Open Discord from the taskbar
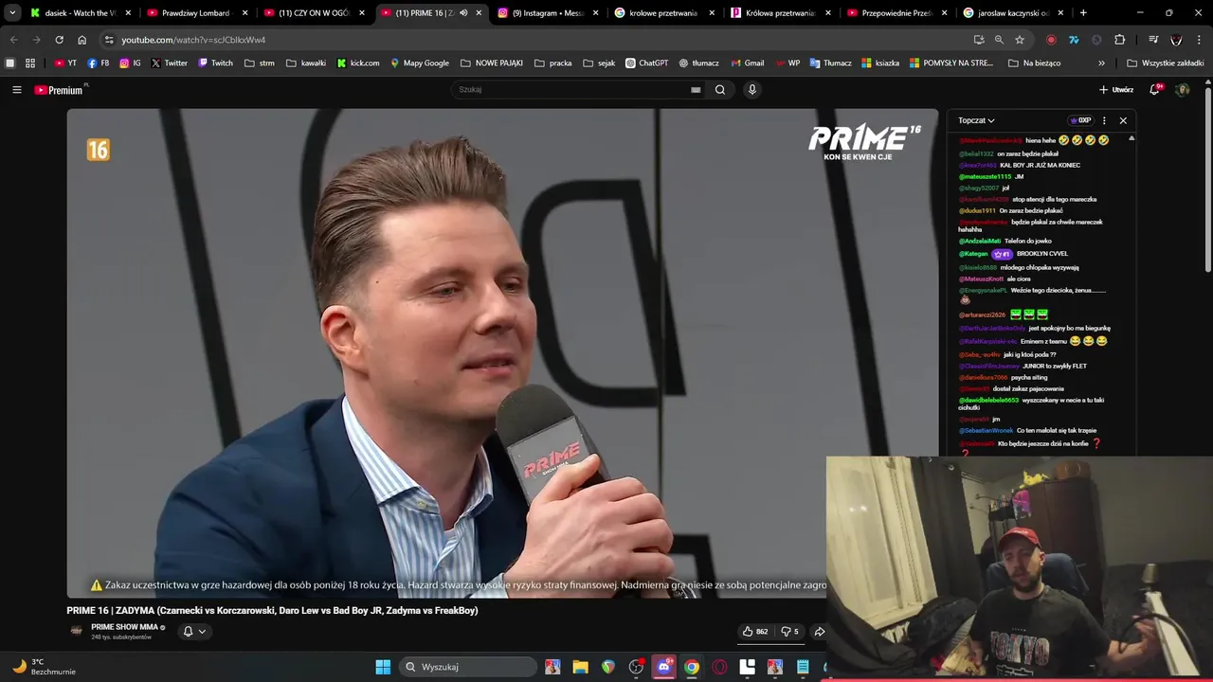Screen dimensions: 1213x682 663,667
